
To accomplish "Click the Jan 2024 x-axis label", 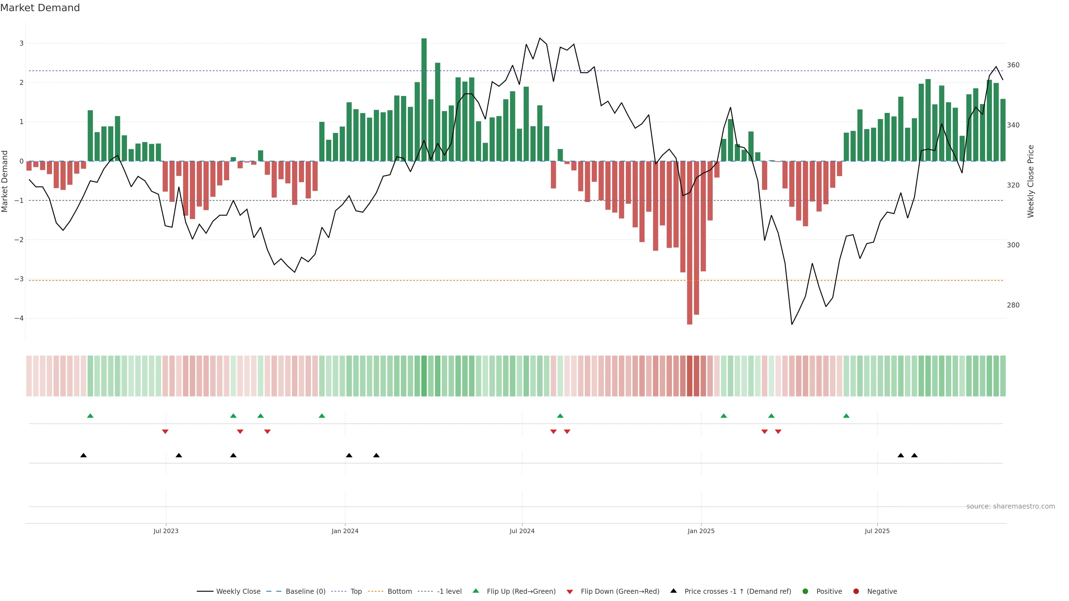I will pos(345,531).
